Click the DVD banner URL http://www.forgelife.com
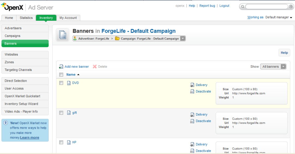The image size is (295, 154). click(x=248, y=93)
